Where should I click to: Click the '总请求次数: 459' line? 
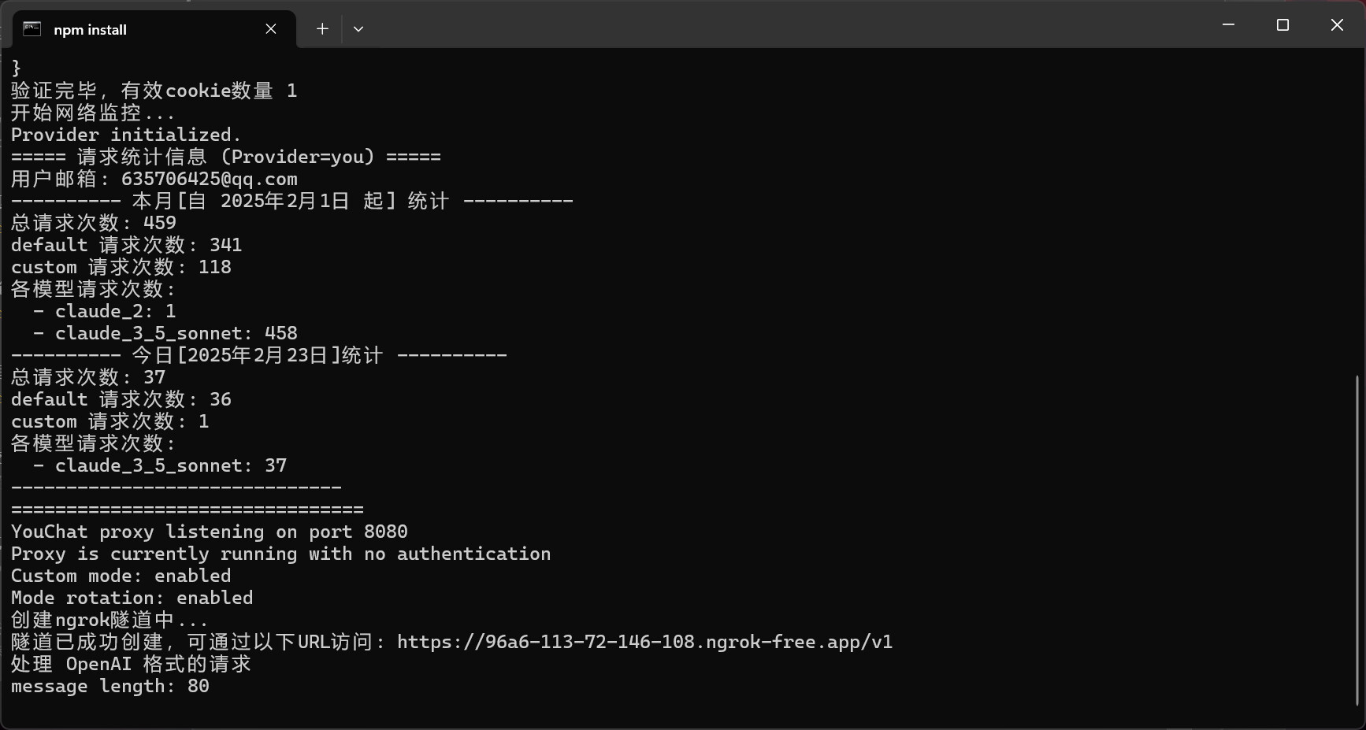point(93,223)
